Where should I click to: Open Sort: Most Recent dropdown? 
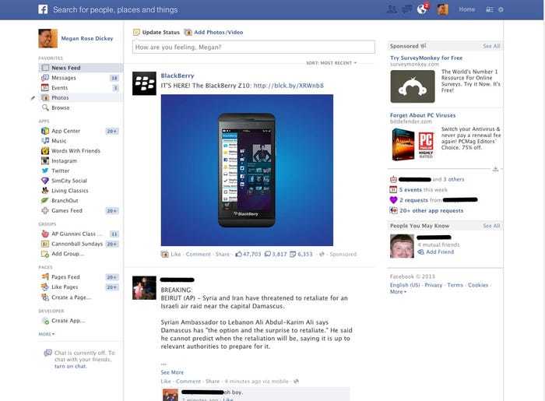coord(331,63)
